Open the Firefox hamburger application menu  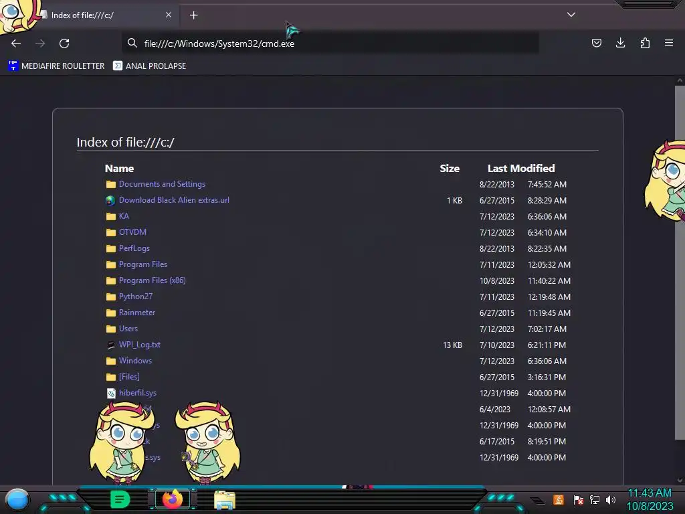(669, 43)
